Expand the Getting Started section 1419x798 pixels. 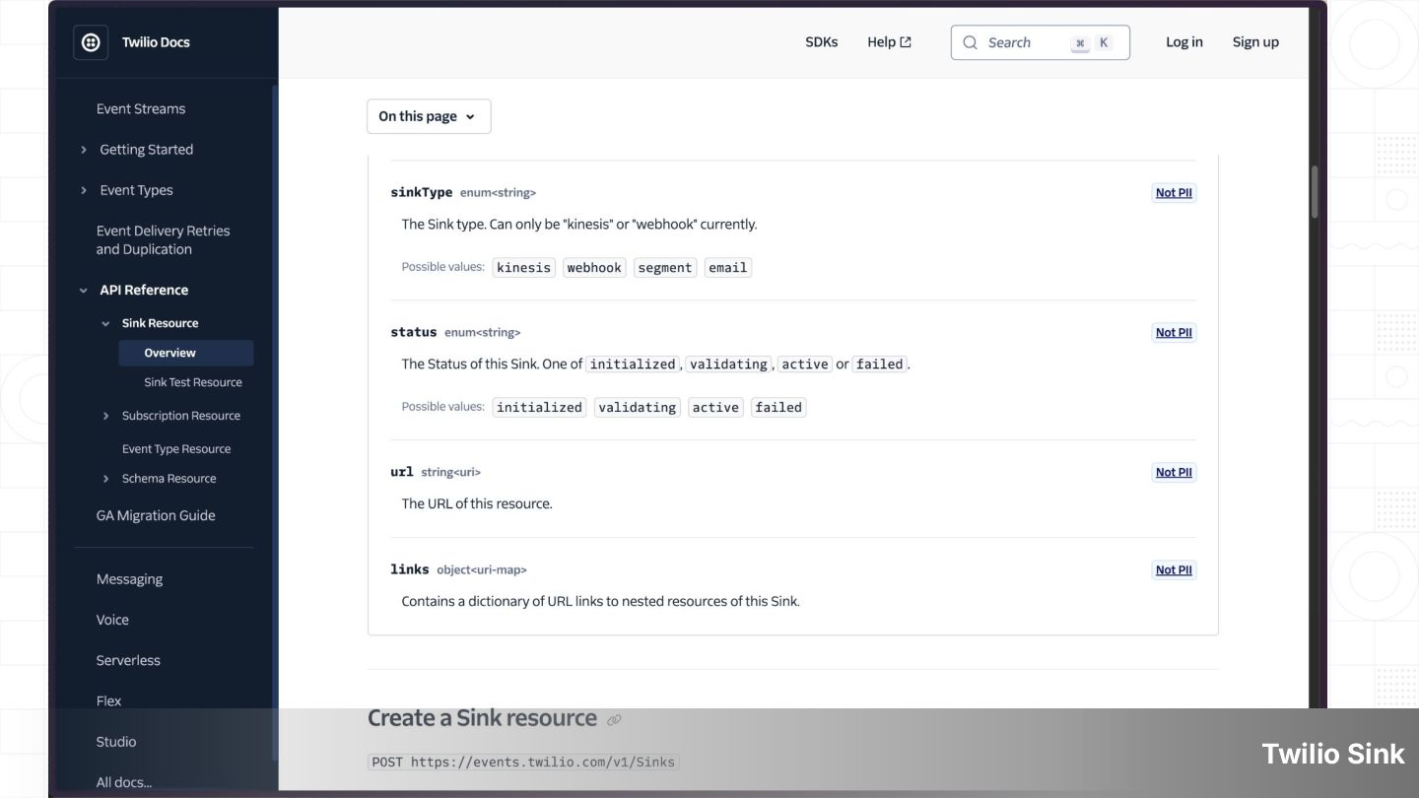click(84, 150)
